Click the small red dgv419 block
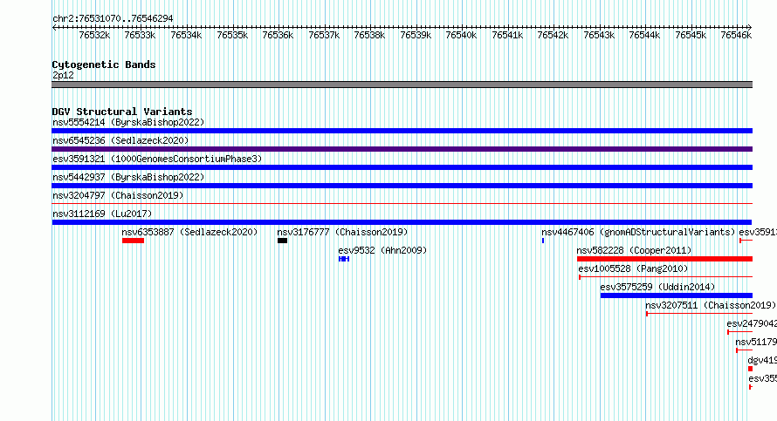This screenshot has height=421, width=777. pyautogui.click(x=750, y=369)
